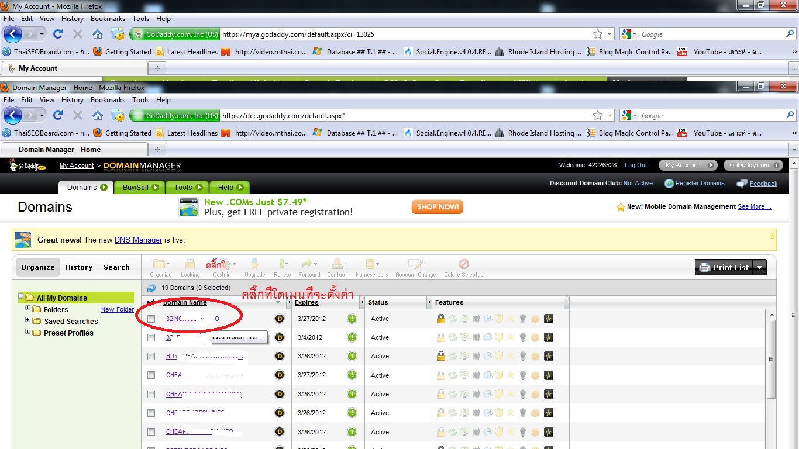Image resolution: width=799 pixels, height=449 pixels.
Task: Expand the Folders tree node
Action: 27,308
